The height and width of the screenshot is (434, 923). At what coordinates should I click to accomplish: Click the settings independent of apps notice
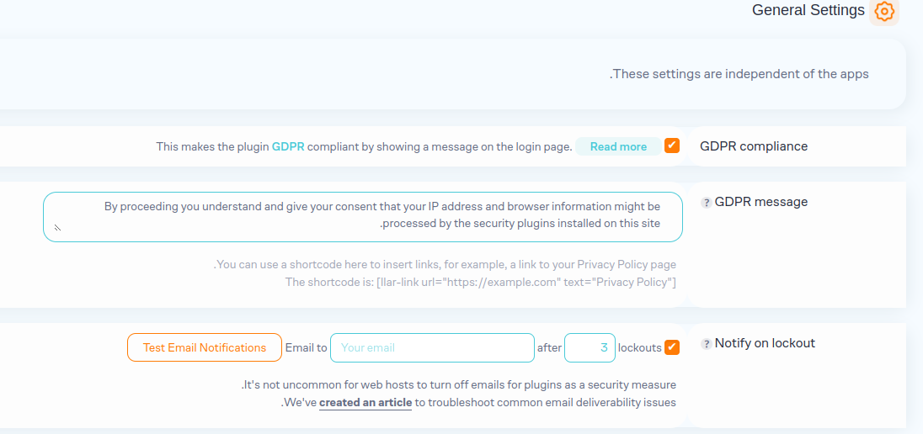click(x=739, y=74)
